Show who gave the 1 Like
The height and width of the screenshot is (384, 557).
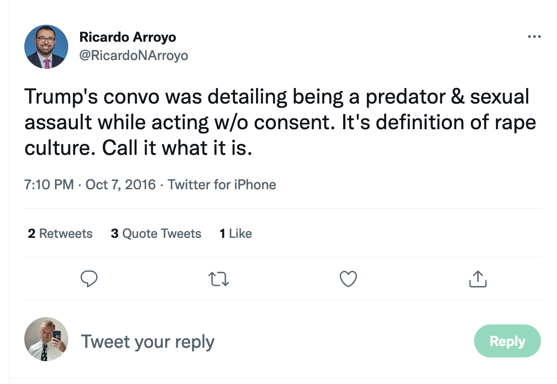(x=235, y=234)
